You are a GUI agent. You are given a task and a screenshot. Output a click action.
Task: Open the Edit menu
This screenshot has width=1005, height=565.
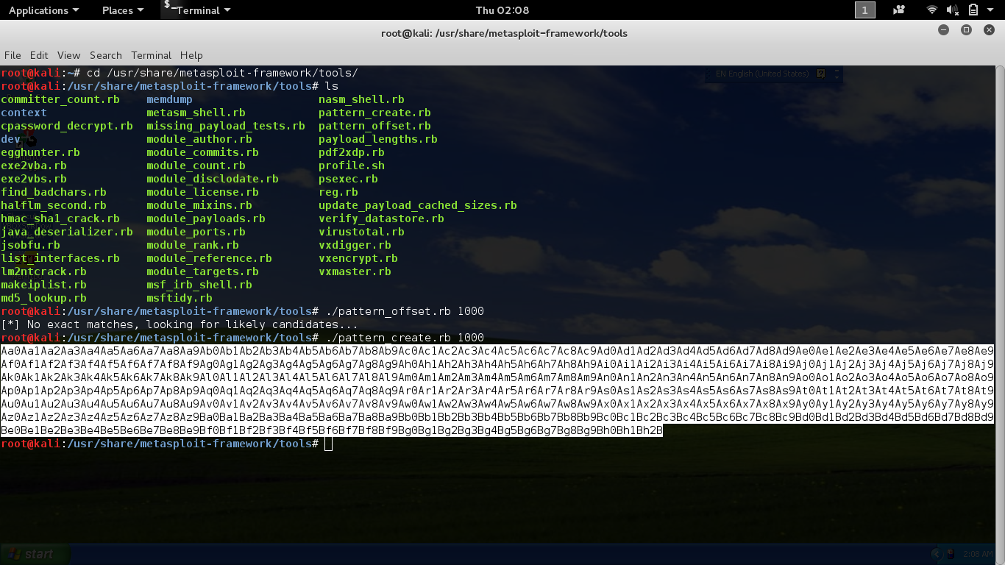click(x=39, y=55)
